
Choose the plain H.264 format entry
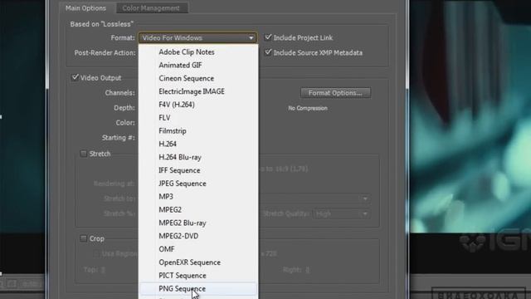[198, 144]
